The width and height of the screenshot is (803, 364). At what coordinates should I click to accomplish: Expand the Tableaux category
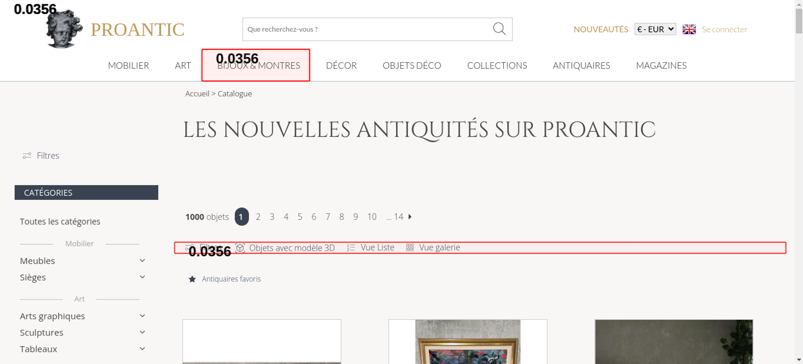tap(142, 349)
